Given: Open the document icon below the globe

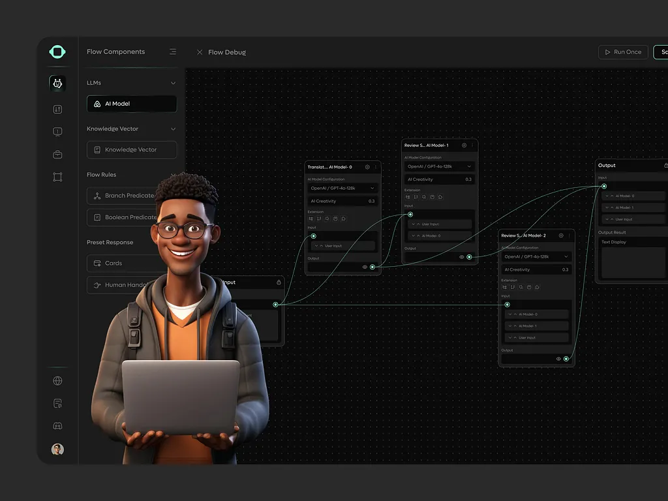Looking at the screenshot, I should coord(57,403).
